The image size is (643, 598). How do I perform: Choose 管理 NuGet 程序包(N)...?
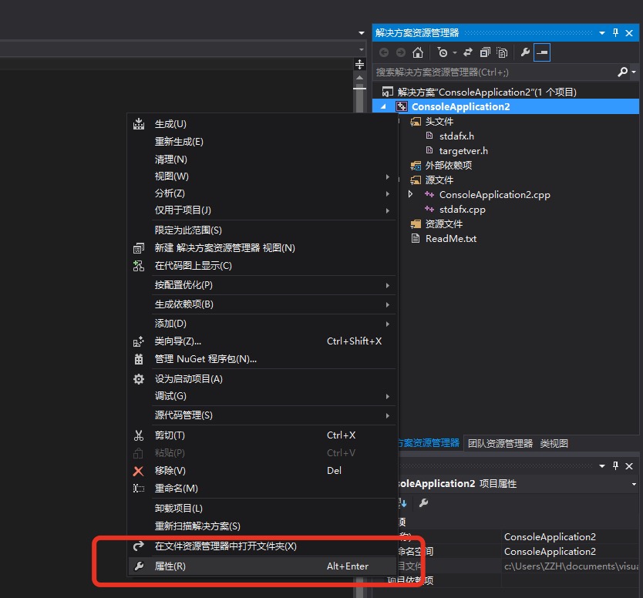[261, 358]
